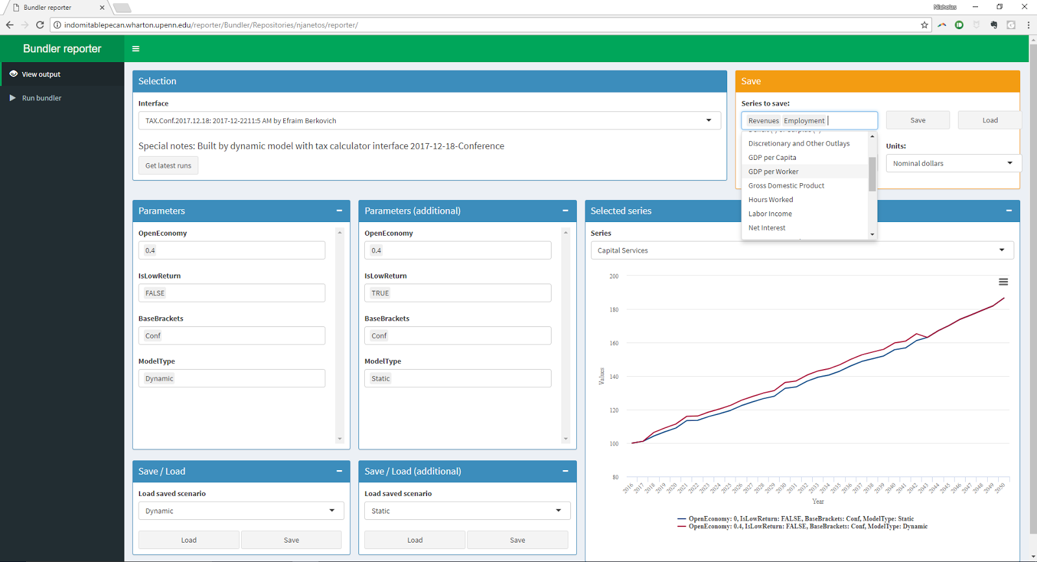Screen dimensions: 1037x562
Task: Click Load under the Static scenario
Action: click(415, 540)
